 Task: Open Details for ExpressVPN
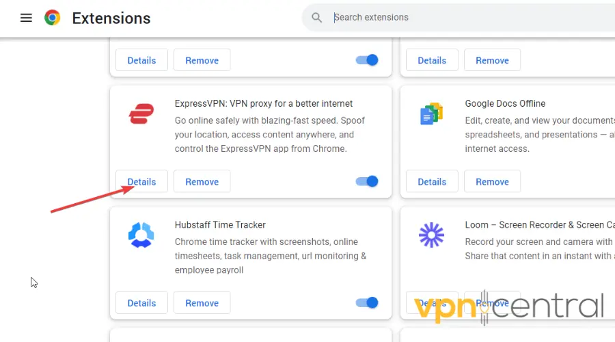pos(141,181)
